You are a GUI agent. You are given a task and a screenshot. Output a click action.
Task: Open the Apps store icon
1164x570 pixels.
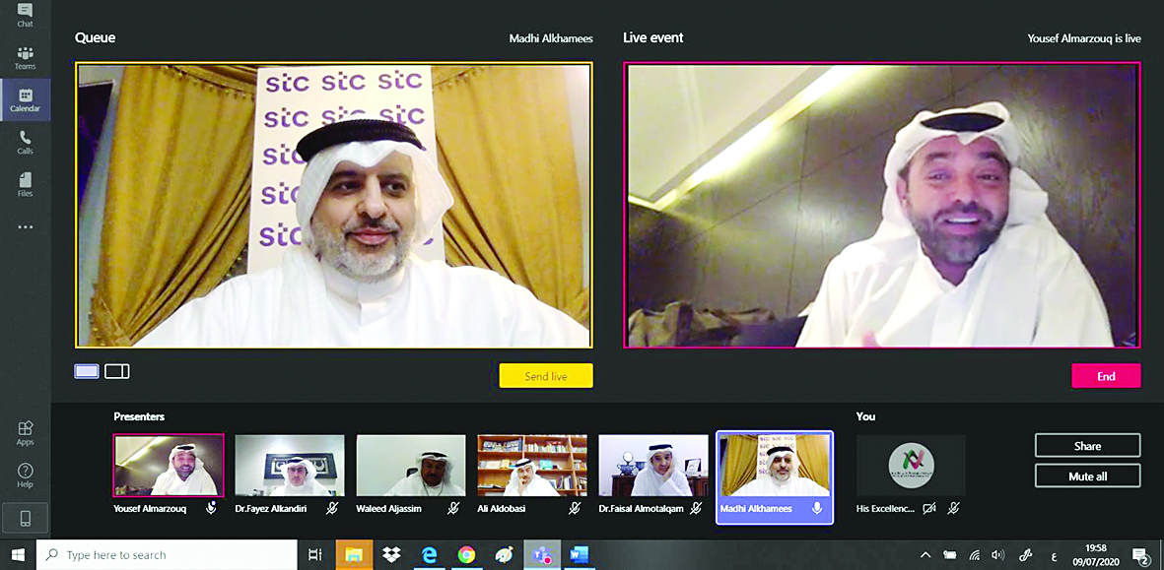point(25,432)
